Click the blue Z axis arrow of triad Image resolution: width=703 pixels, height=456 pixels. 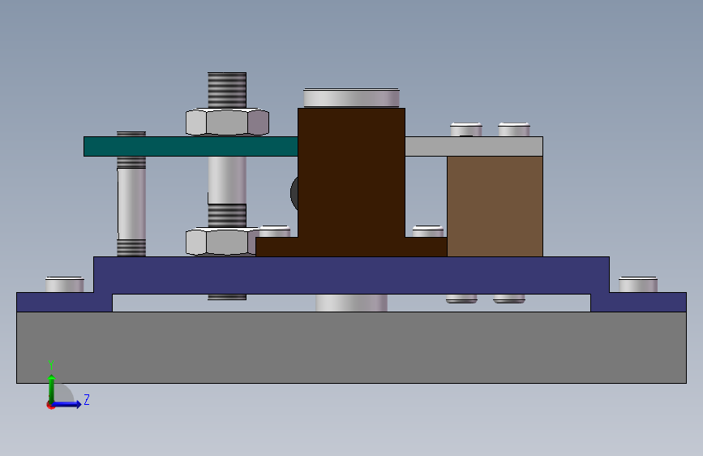pyautogui.click(x=67, y=404)
